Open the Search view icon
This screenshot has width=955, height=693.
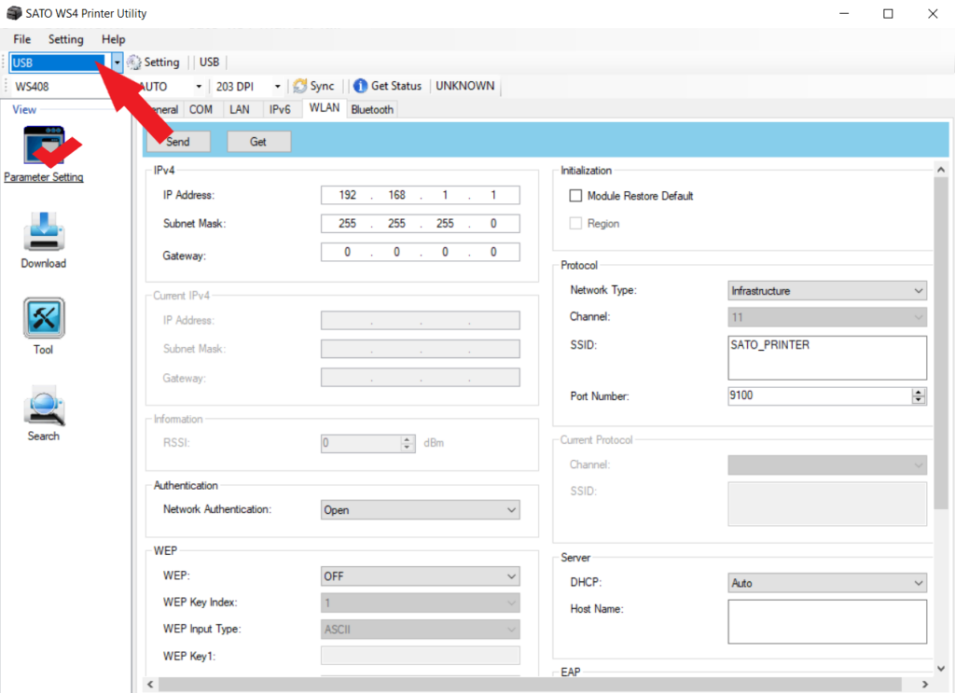pyautogui.click(x=44, y=405)
